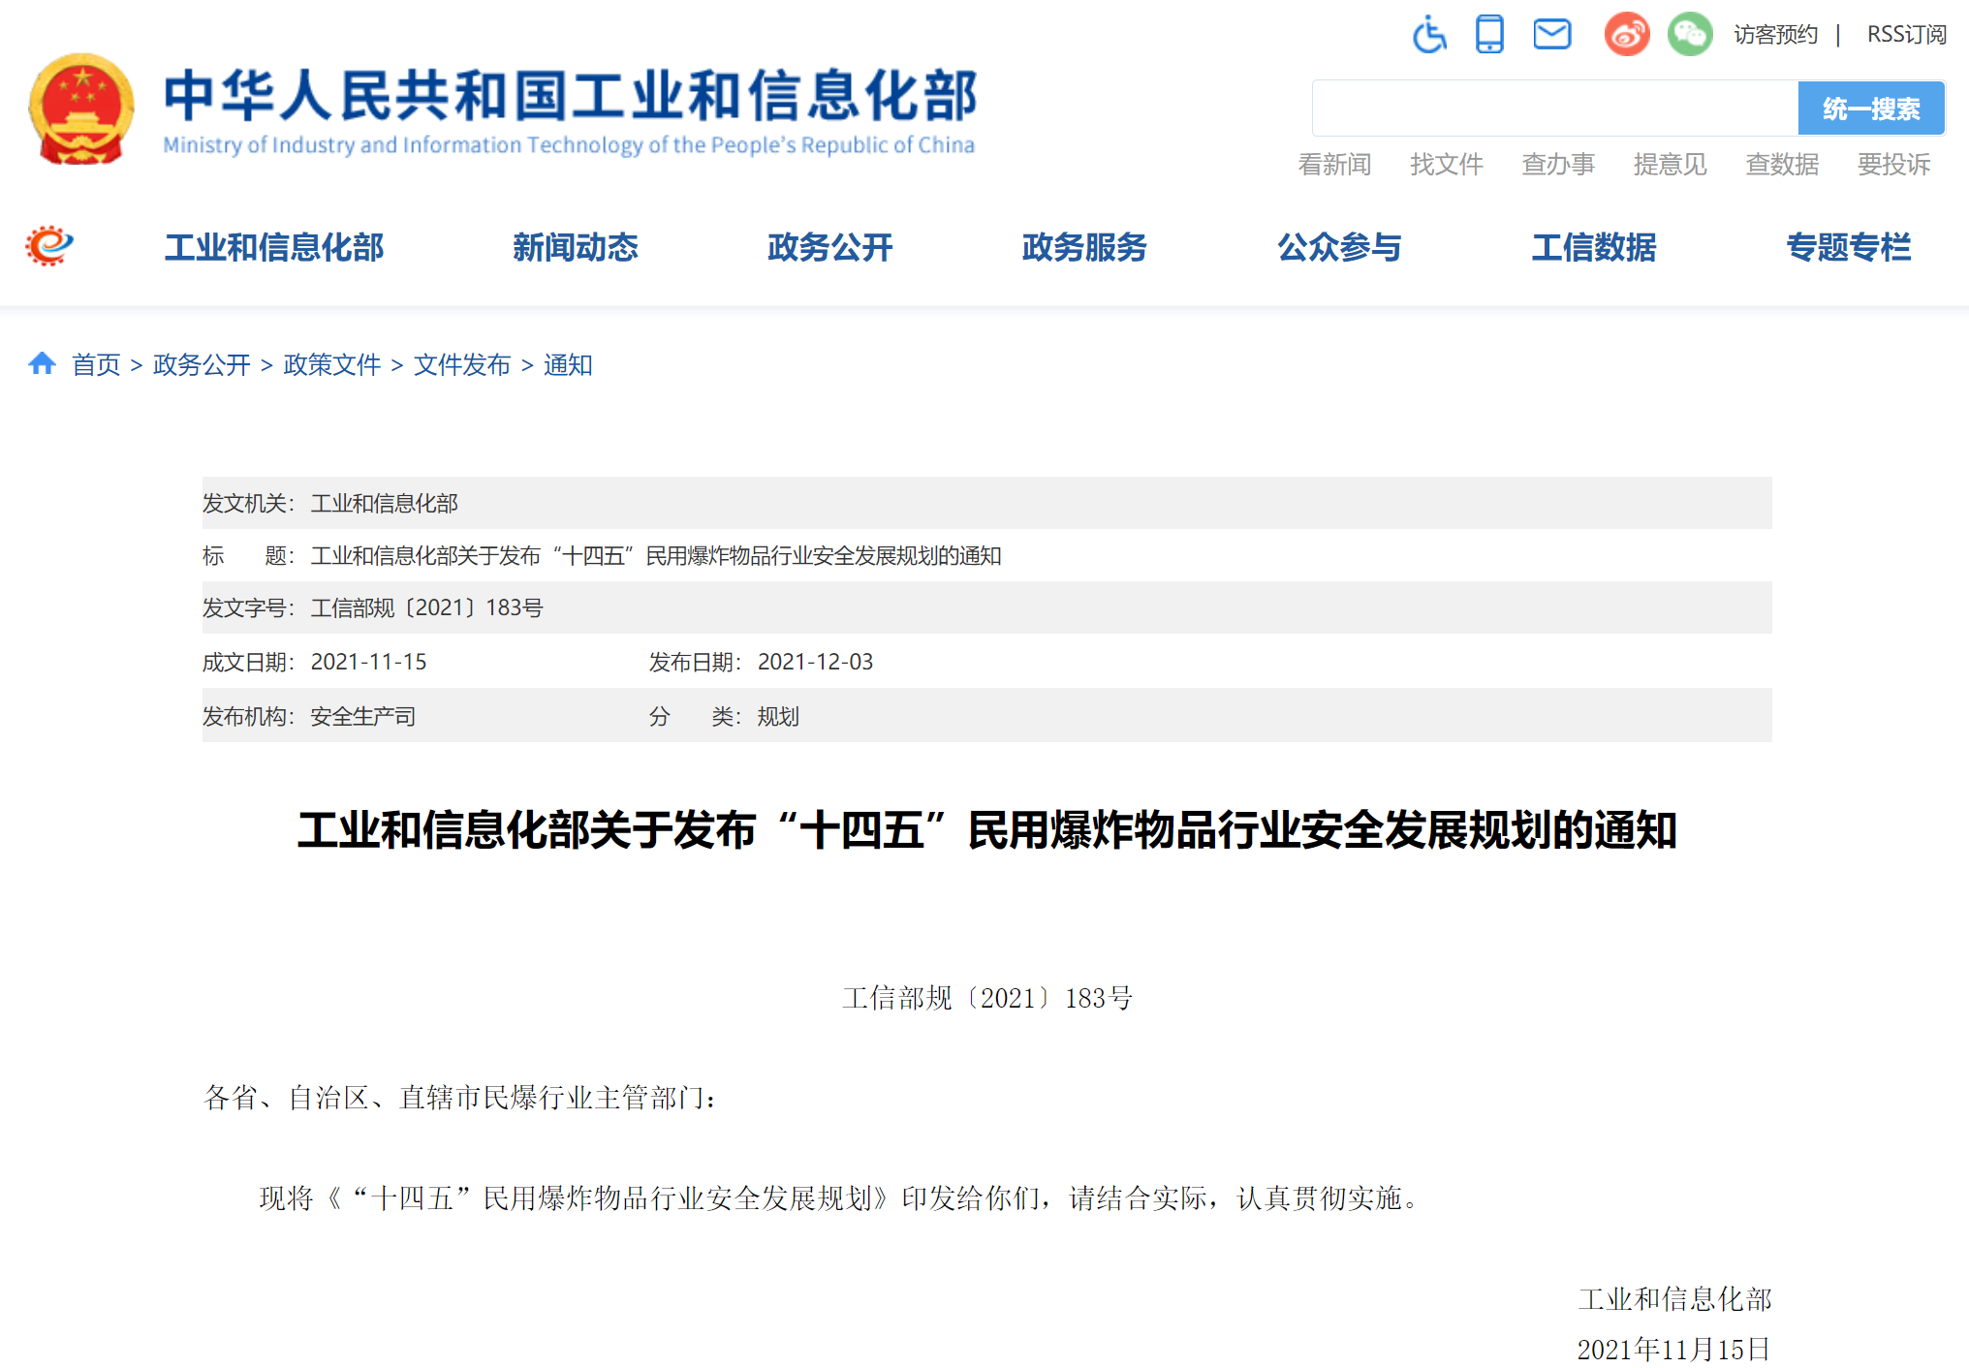Click 分类 value 规划
This screenshot has width=1969, height=1368.
pos(778,716)
